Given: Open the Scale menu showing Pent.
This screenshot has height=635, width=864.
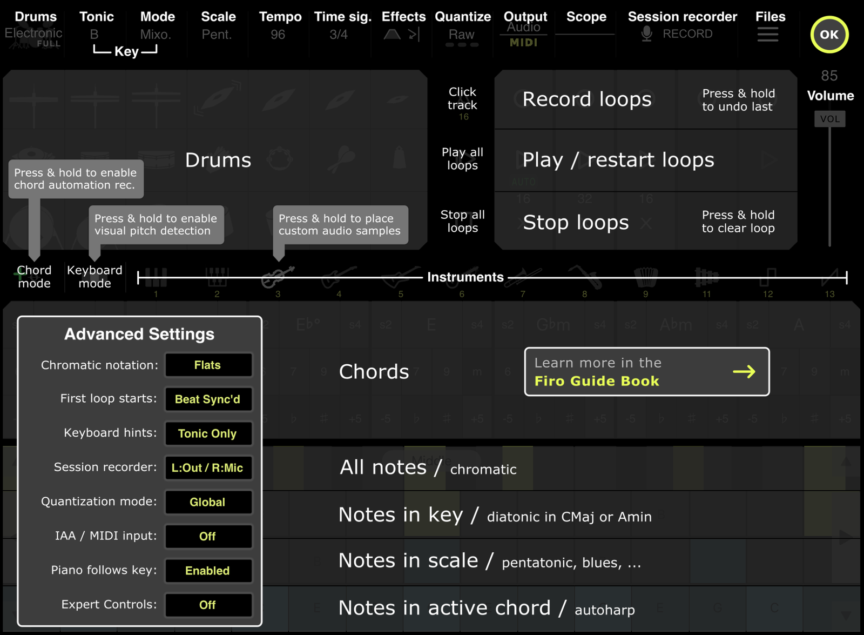Looking at the screenshot, I should pyautogui.click(x=218, y=26).
